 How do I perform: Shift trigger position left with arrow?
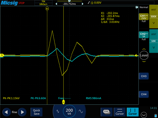pyautogui.click(x=56, y=4)
